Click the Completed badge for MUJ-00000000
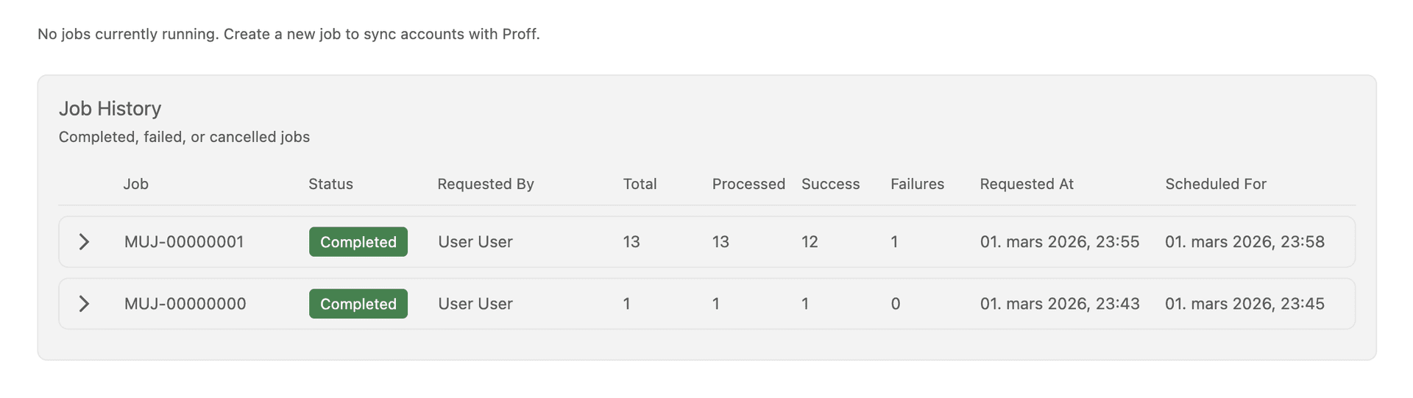 click(358, 304)
